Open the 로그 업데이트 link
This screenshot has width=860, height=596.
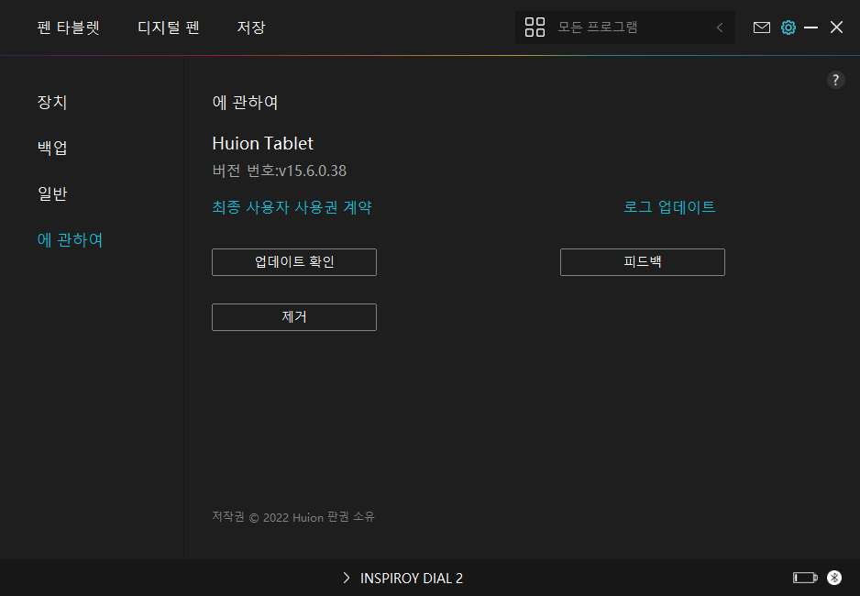tap(669, 207)
